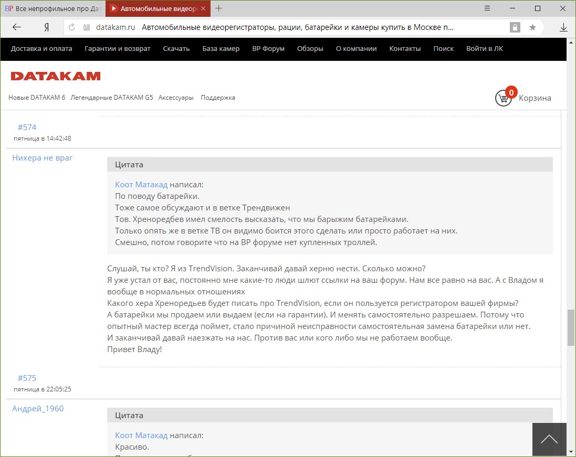Image resolution: width=576 pixels, height=457 pixels.
Task: Open the browser downloads arrow icon
Action: (x=563, y=27)
